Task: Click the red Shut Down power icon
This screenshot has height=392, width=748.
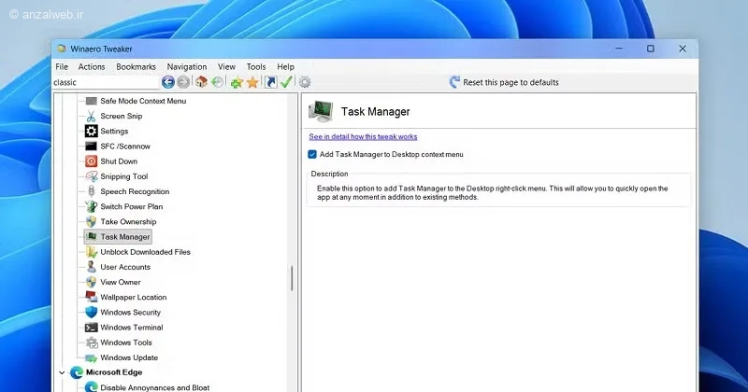Action: click(91, 161)
